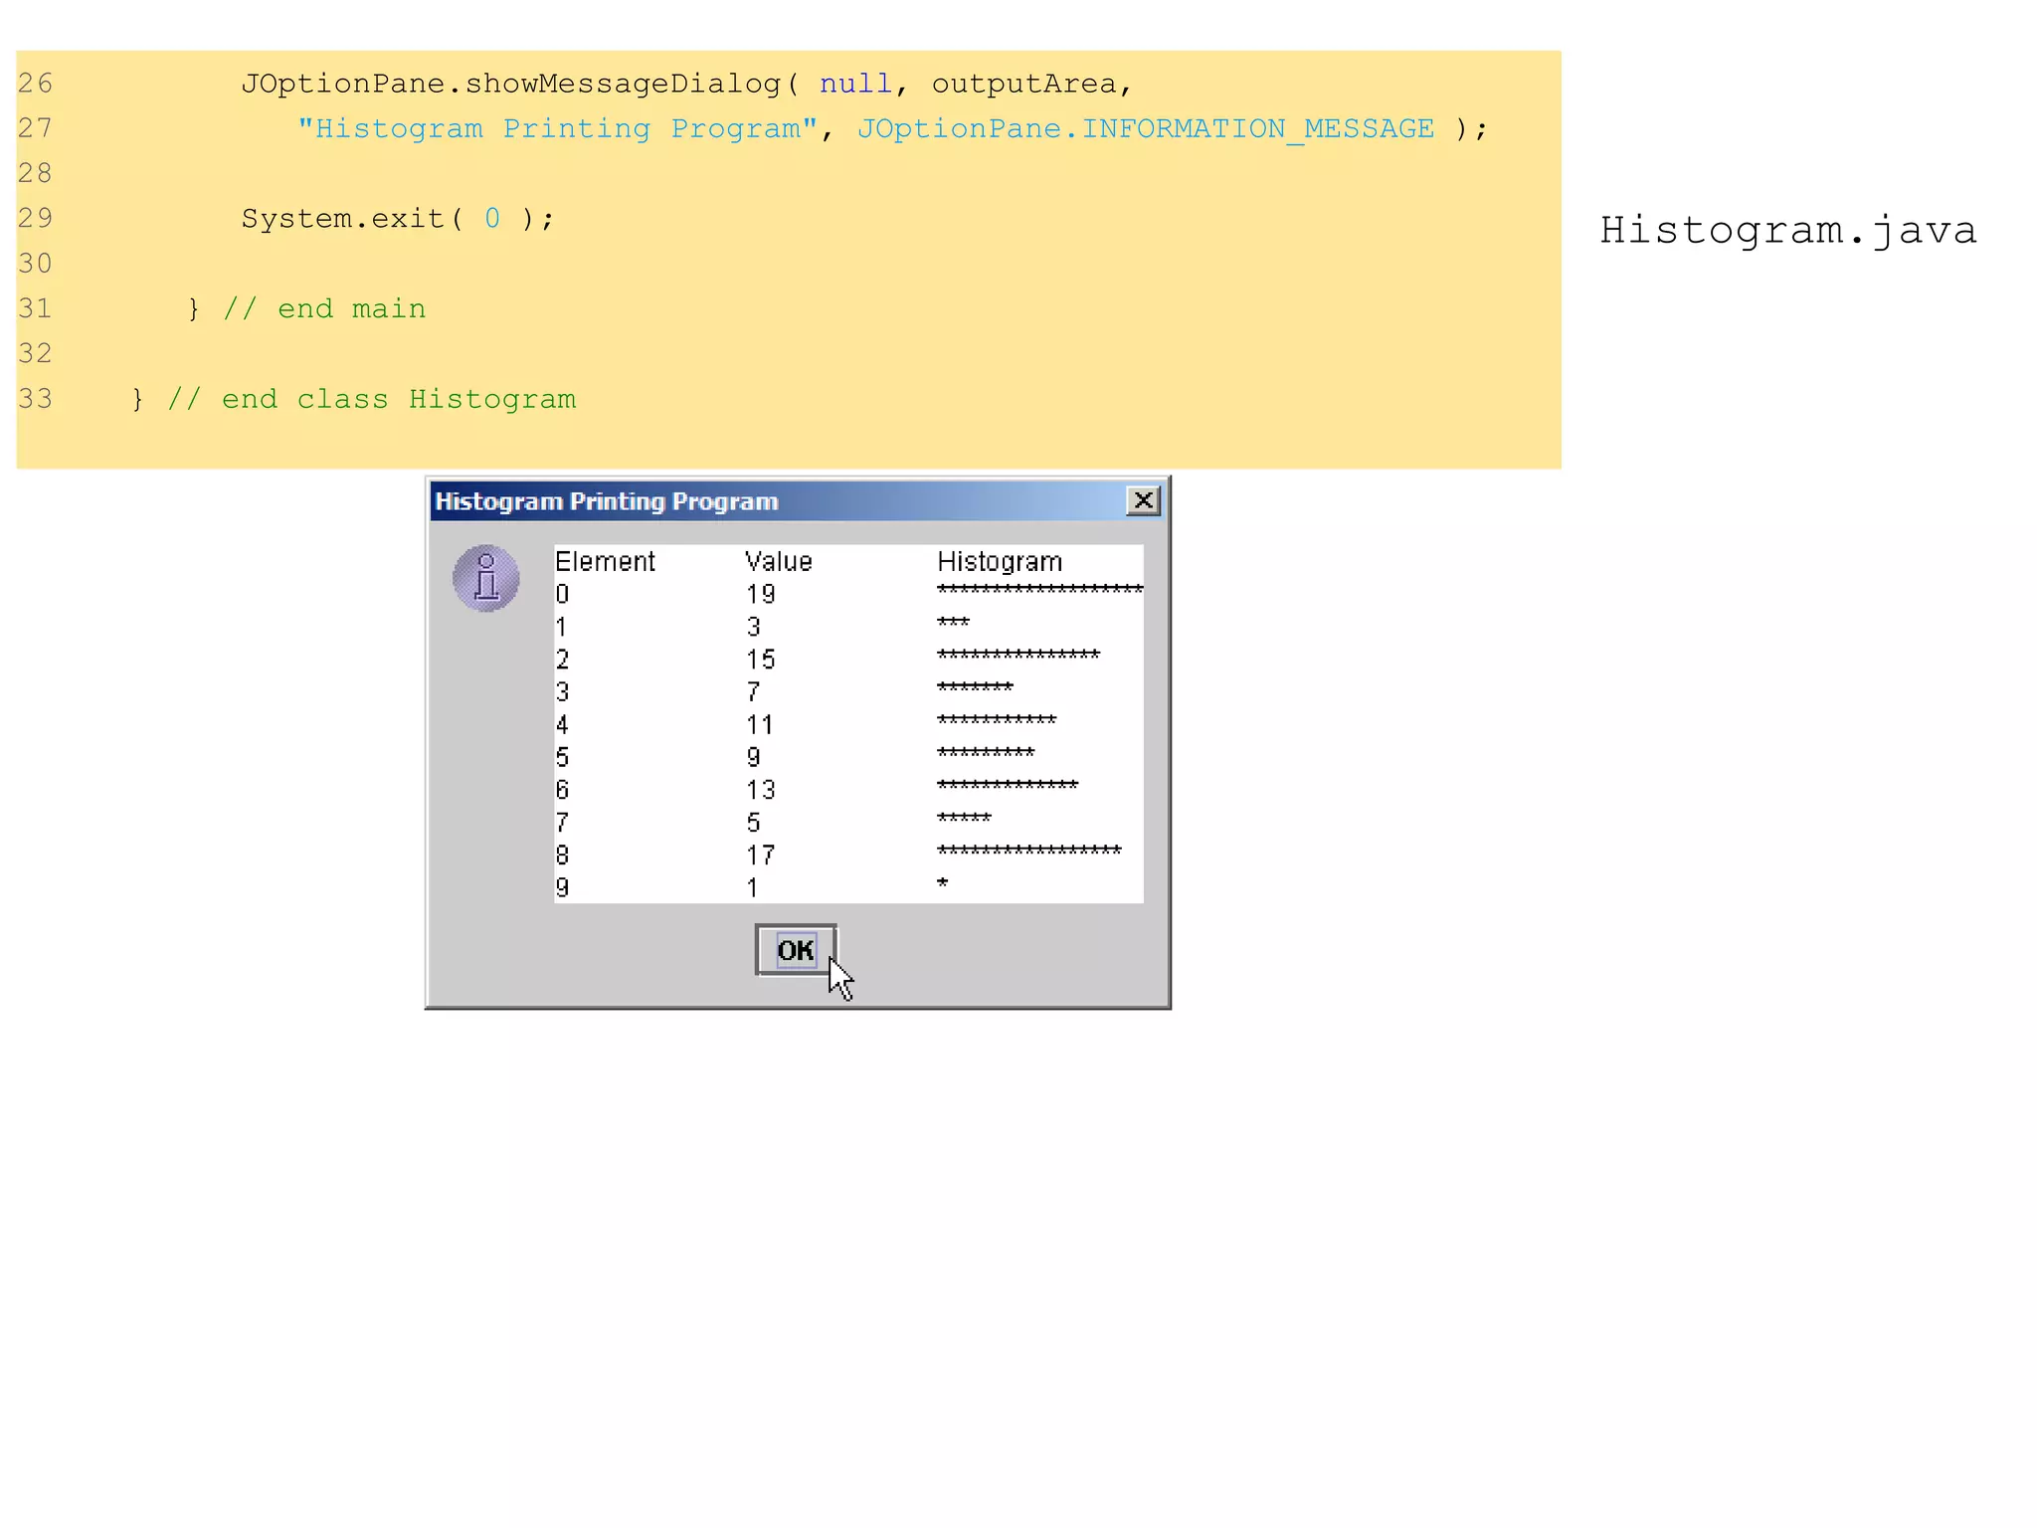Click the information icon in the dialog
The image size is (2037, 1528).
[486, 578]
